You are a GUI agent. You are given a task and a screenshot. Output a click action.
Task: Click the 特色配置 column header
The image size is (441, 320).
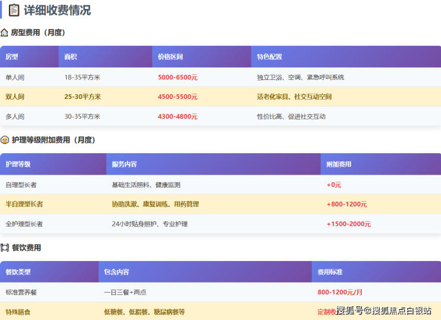[269, 57]
